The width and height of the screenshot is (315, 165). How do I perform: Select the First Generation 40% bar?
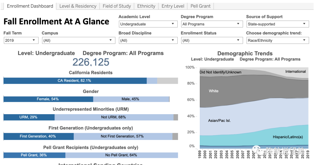[38, 136]
